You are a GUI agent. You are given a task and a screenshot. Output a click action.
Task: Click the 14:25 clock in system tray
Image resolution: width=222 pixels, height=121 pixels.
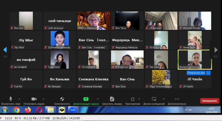click(x=211, y=109)
